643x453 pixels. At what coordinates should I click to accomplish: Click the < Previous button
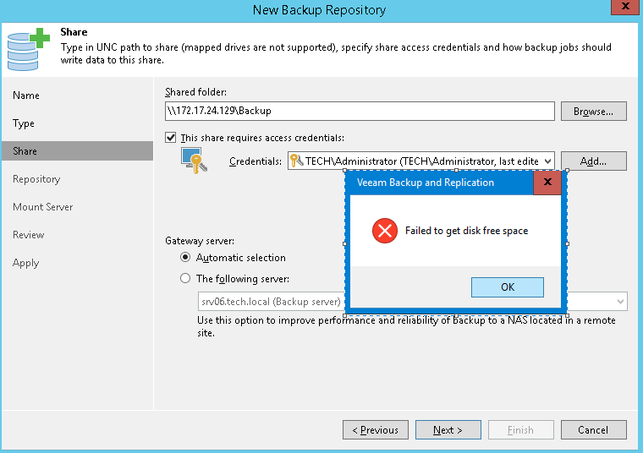tap(375, 430)
